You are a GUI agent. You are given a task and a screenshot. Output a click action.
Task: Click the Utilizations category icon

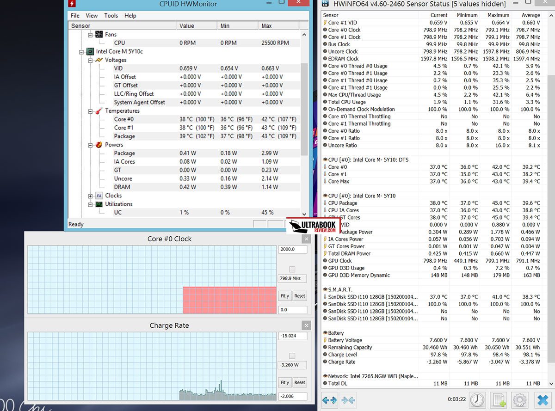[x=99, y=204]
